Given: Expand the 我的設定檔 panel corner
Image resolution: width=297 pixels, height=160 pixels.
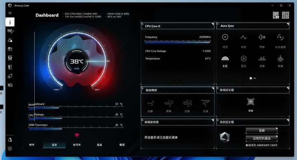Looking at the screenshot, I should tap(288, 120).
